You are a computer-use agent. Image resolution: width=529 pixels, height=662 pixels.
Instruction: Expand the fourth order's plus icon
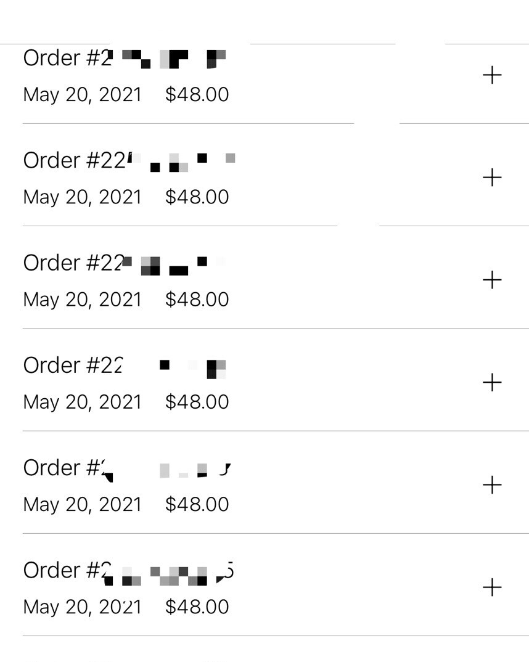pos(492,383)
